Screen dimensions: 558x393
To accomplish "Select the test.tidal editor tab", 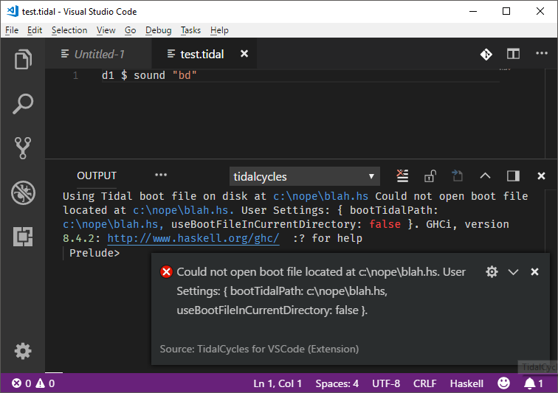I will (x=204, y=54).
